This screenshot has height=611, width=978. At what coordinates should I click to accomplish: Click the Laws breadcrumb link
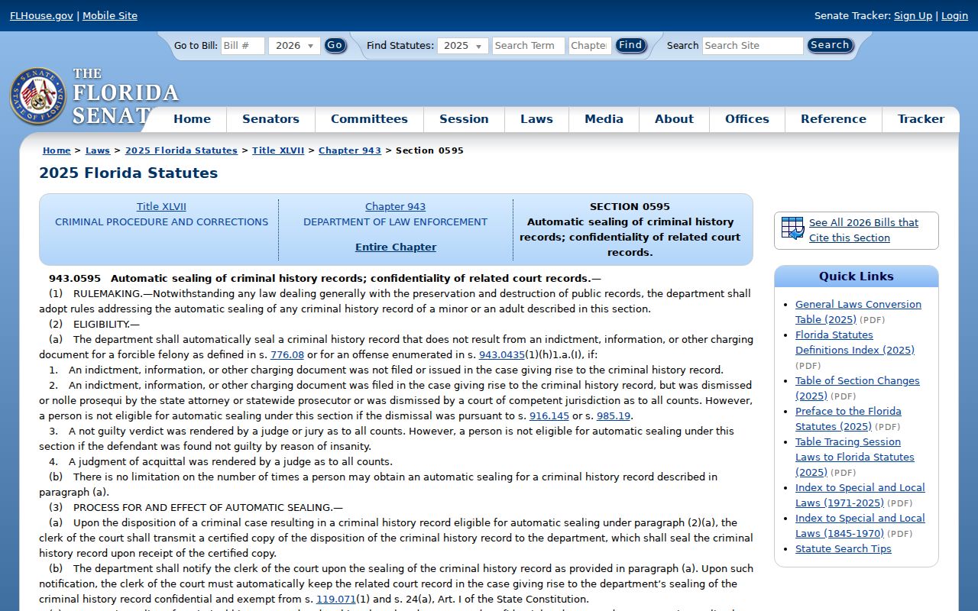98,150
